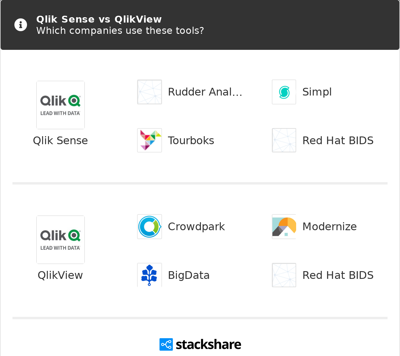This screenshot has height=356, width=400.
Task: Select the Simpl company name
Action: pos(317,92)
